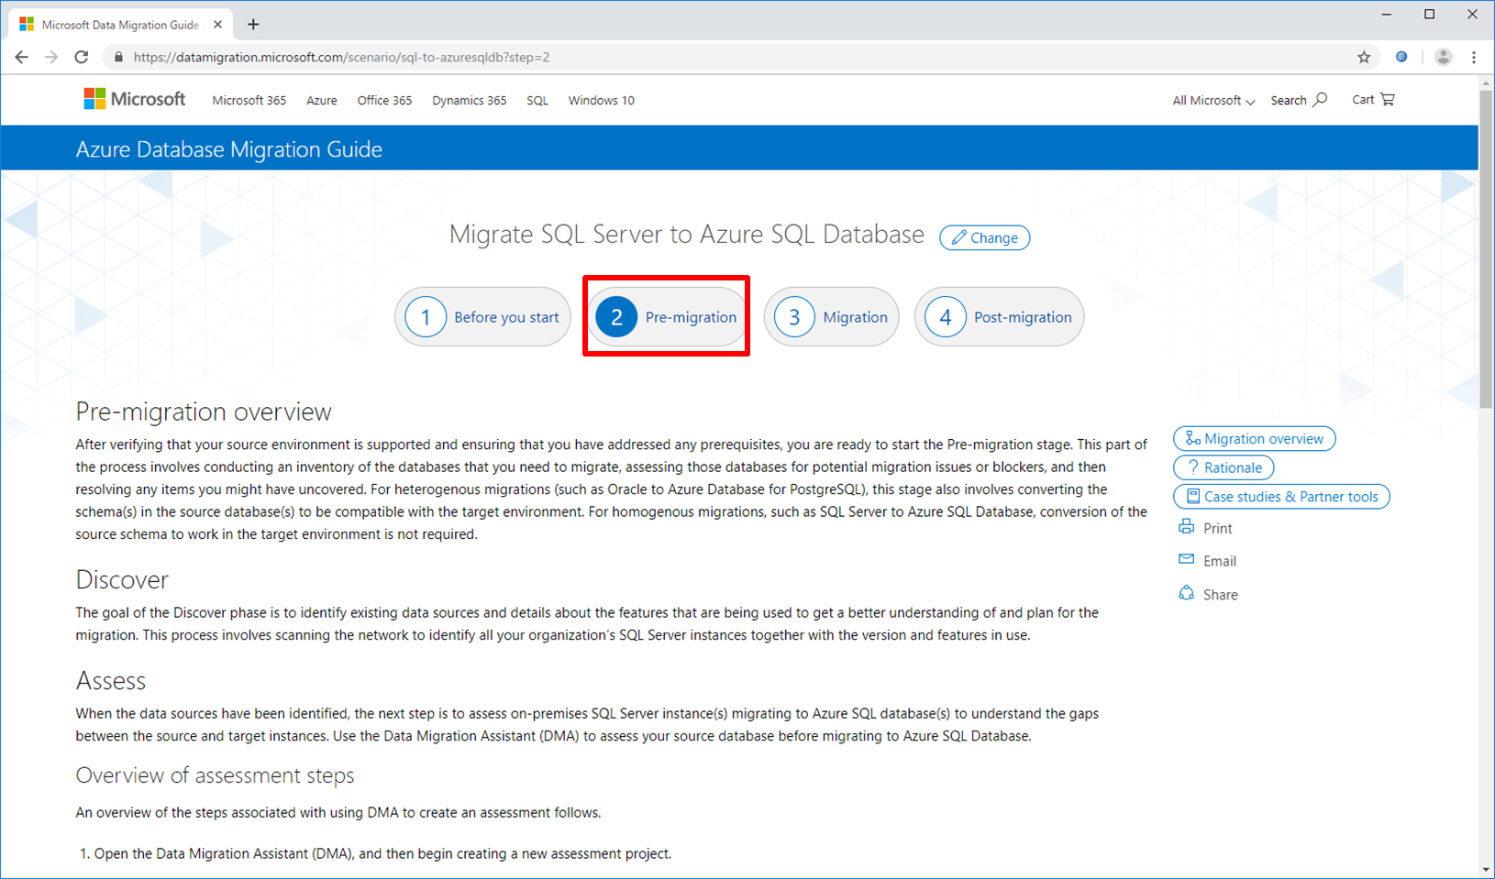This screenshot has height=879, width=1495.
Task: Click the page title Migrate SQL Server text
Action: (x=687, y=234)
